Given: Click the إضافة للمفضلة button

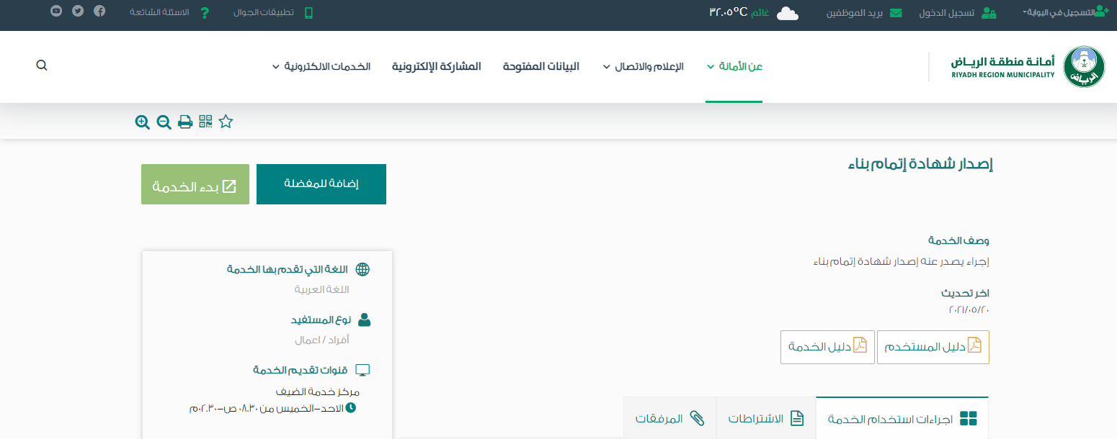Looking at the screenshot, I should coord(321,184).
